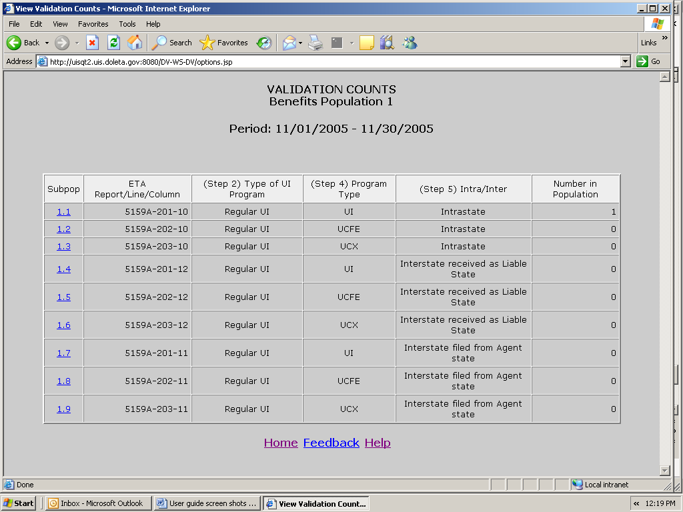Expand hidden system tray icons chevron
Screen dimensions: 683x512
[636, 503]
